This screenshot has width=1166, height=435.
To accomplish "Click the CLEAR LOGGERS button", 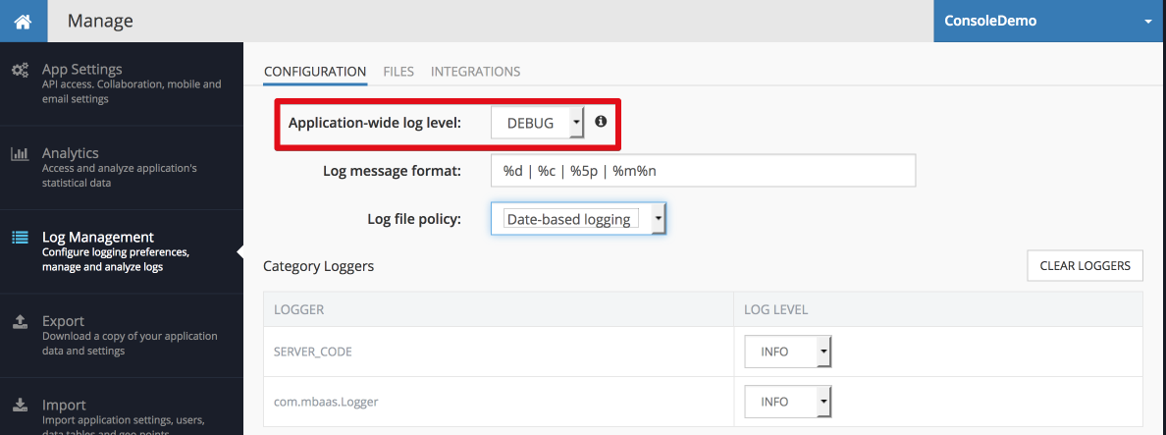I will [x=1085, y=265].
